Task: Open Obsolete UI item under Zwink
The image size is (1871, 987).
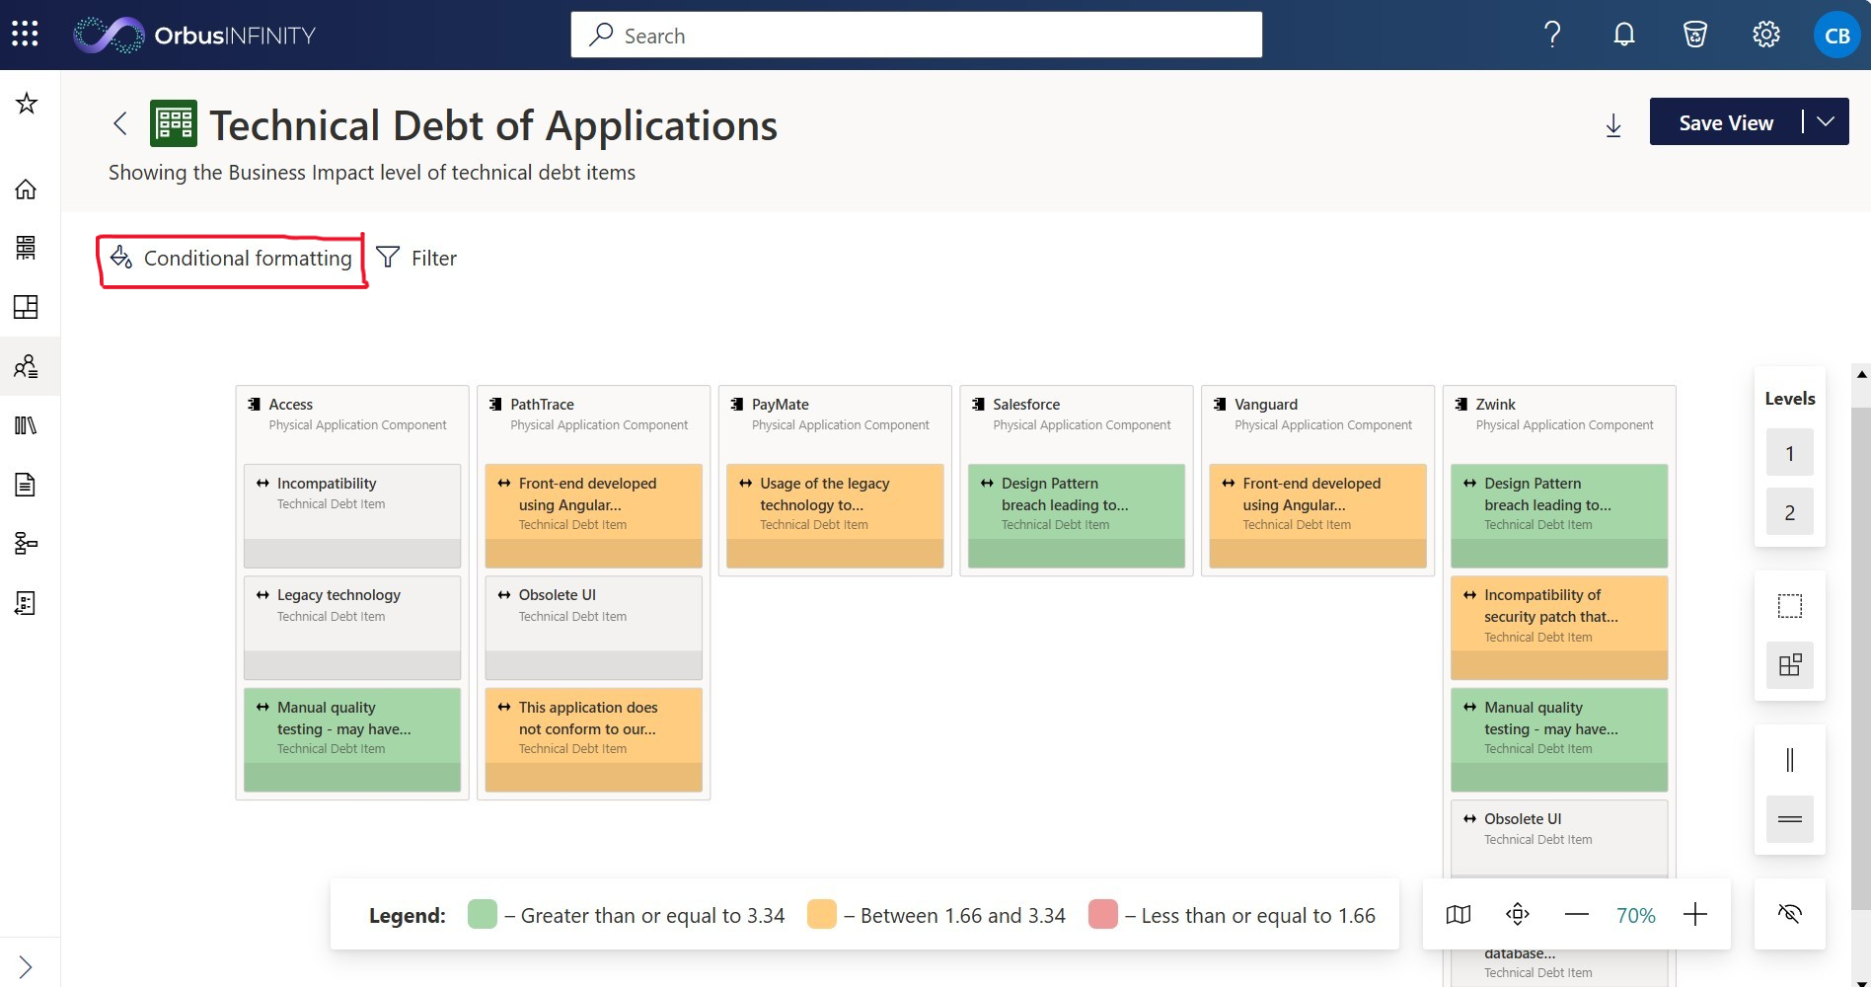Action: click(x=1559, y=838)
